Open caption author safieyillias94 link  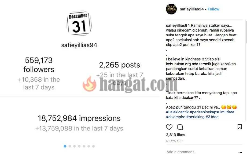click(x=178, y=25)
